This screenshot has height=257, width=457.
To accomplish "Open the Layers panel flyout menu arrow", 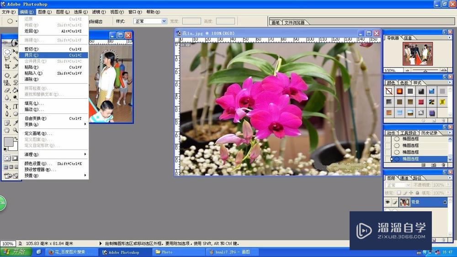I will (449, 177).
